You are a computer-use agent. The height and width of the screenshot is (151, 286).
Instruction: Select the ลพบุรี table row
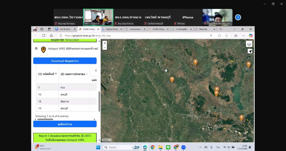(x=66, y=94)
